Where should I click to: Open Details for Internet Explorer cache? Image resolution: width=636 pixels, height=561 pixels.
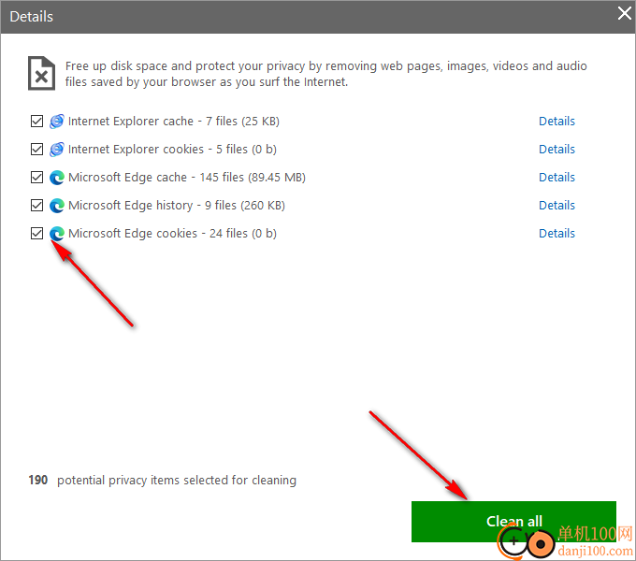pos(556,122)
